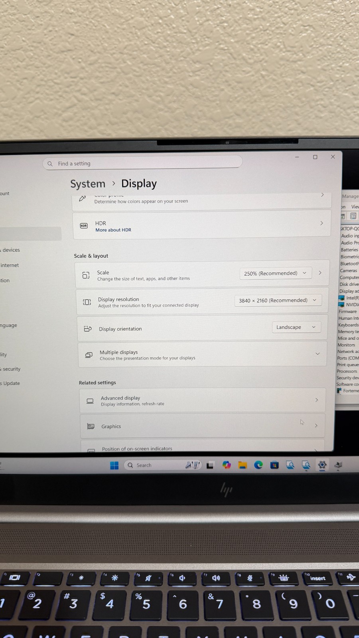Viewport: 359px width, 638px height.
Task: Click the taskbar Search box
Action: point(163,465)
